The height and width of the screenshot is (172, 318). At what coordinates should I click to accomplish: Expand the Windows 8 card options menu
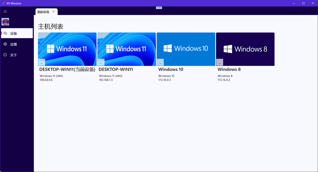pos(220,62)
